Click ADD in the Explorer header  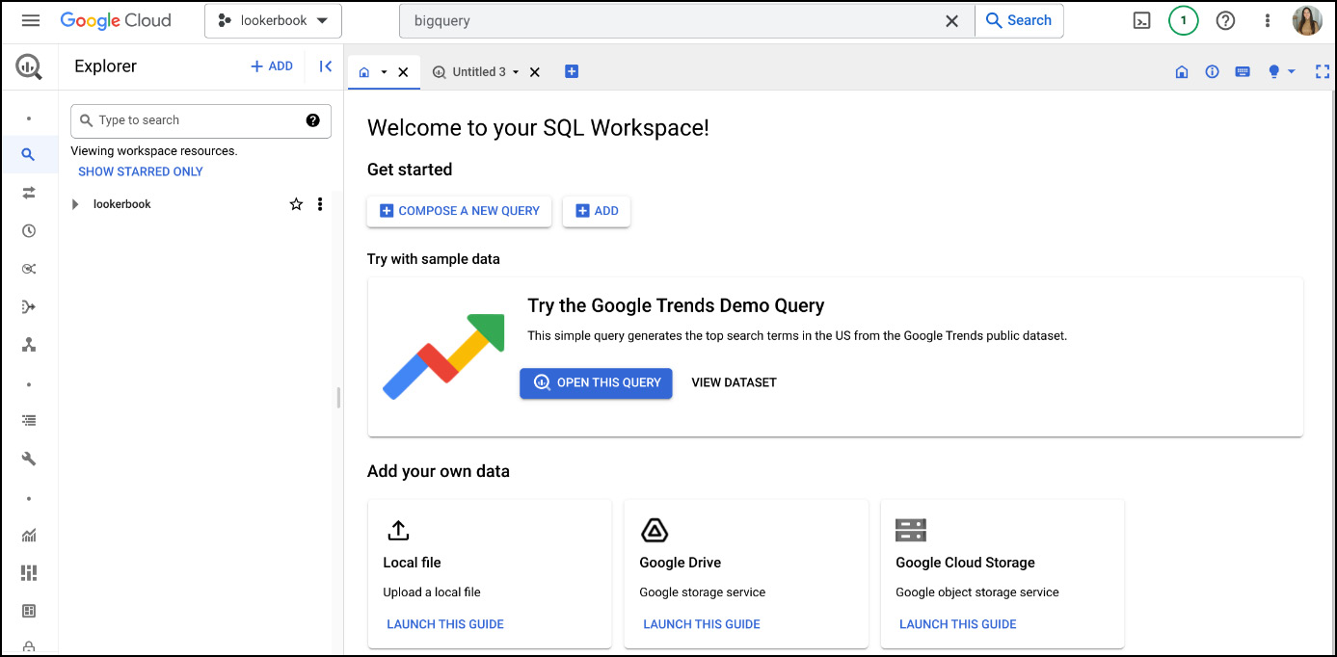272,66
